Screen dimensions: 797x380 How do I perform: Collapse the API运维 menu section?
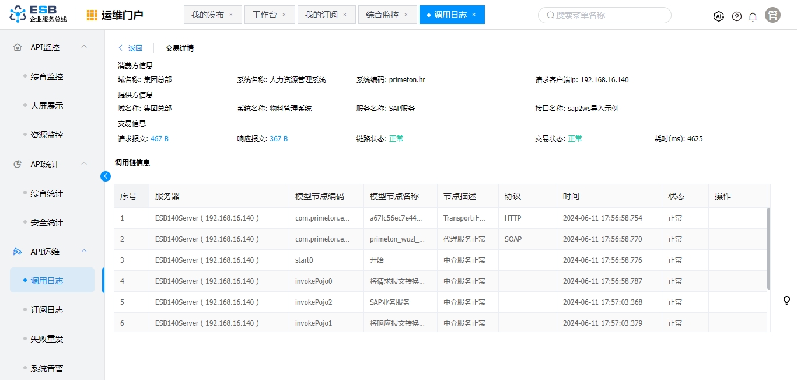click(84, 251)
